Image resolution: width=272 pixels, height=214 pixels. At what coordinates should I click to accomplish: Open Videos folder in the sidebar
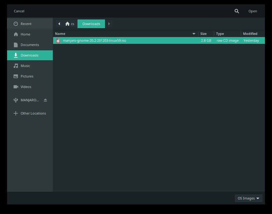click(30, 87)
